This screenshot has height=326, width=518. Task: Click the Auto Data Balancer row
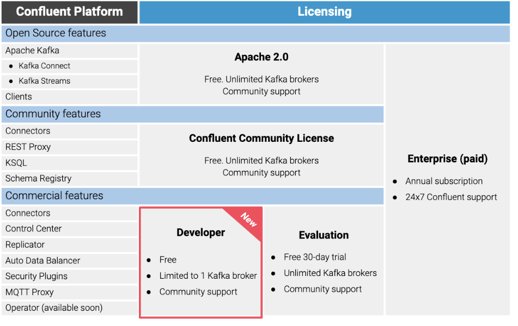tap(70, 260)
